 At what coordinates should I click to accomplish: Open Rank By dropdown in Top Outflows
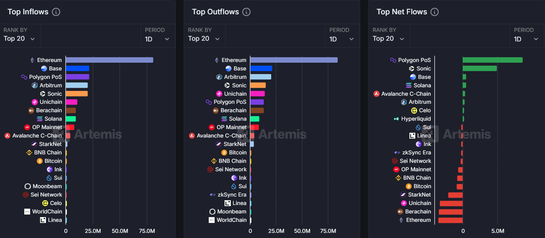205,34
